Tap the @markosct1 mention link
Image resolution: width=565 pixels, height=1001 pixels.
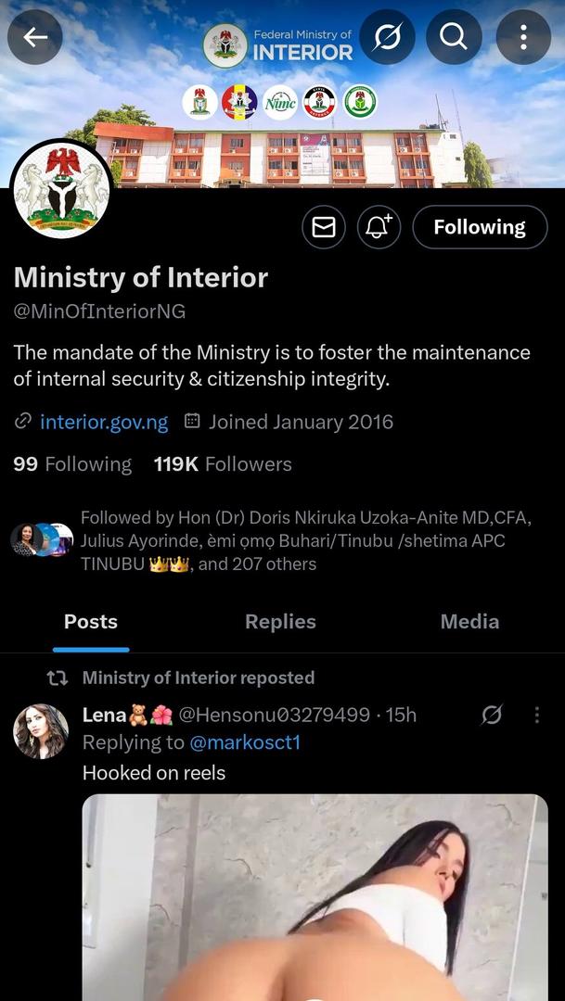pyautogui.click(x=245, y=742)
